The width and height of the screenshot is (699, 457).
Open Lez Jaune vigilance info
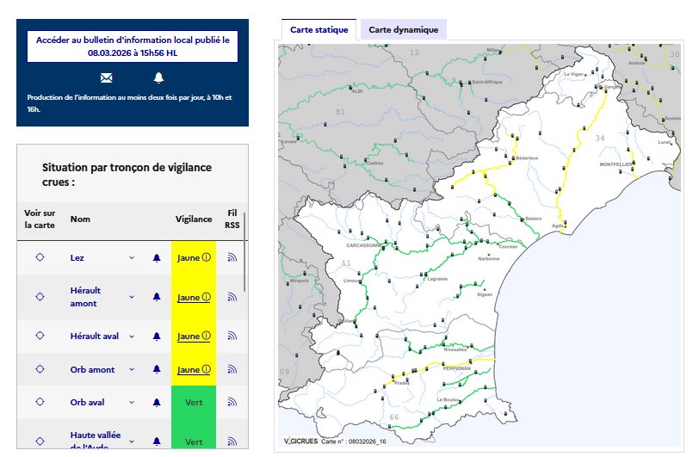click(194, 257)
